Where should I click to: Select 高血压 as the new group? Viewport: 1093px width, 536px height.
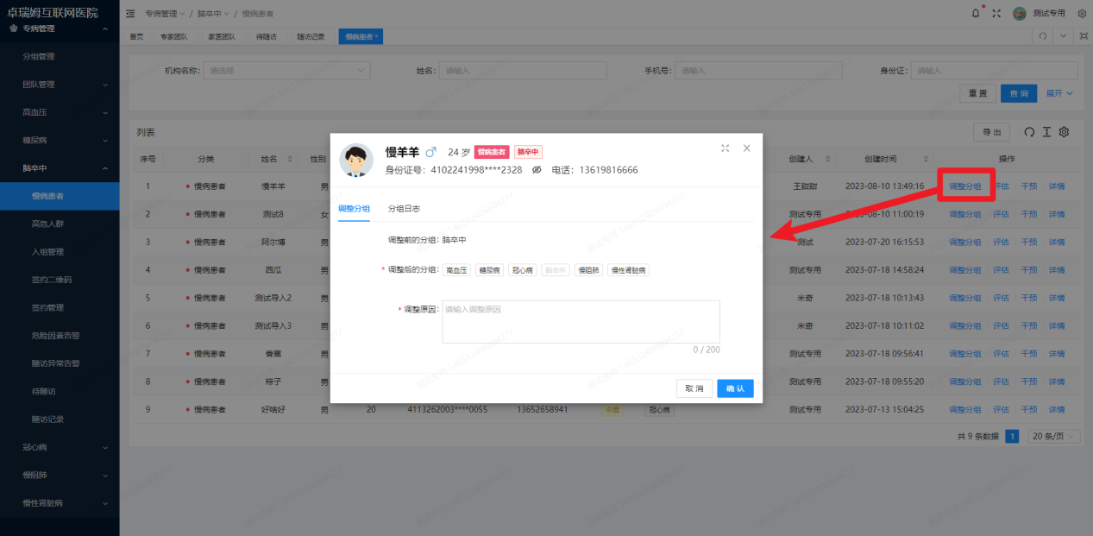[x=457, y=270]
